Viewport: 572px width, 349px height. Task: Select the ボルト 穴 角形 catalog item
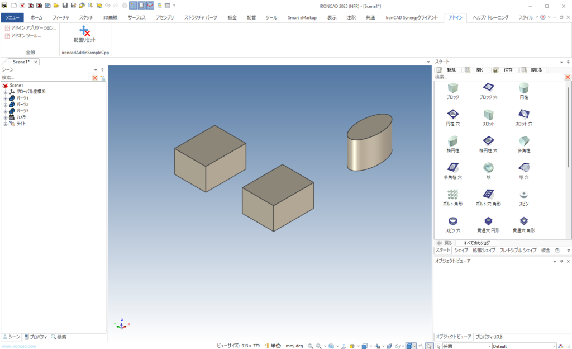488,195
